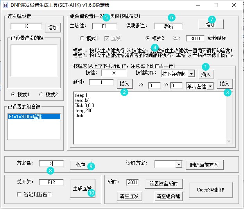Image resolution: width=244 pixels, height=209 pixels.
Task: Click the 保存 button
Action: pos(81,165)
